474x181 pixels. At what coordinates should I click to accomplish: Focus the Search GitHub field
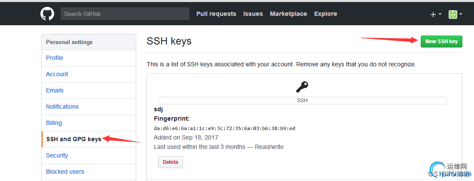coord(125,14)
